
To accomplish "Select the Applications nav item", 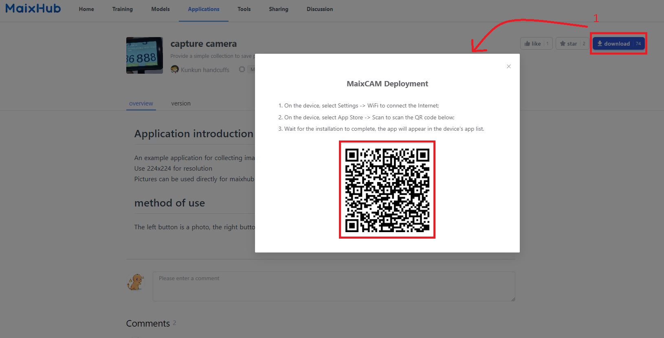I will (204, 9).
